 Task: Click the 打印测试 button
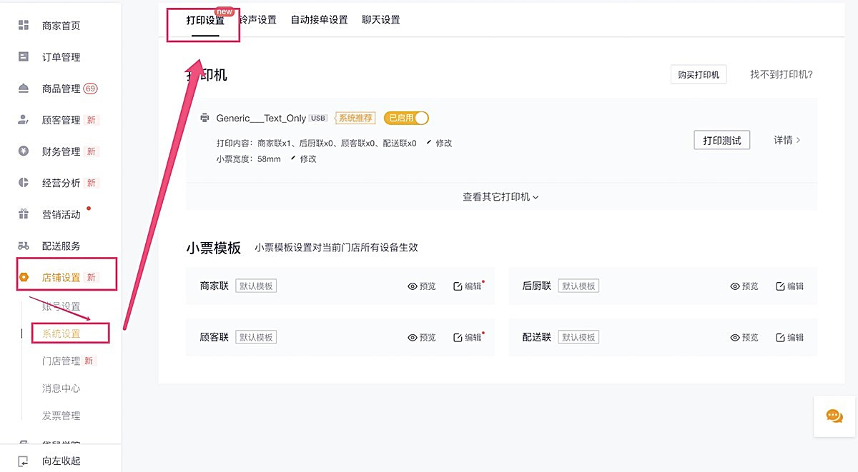coord(721,140)
